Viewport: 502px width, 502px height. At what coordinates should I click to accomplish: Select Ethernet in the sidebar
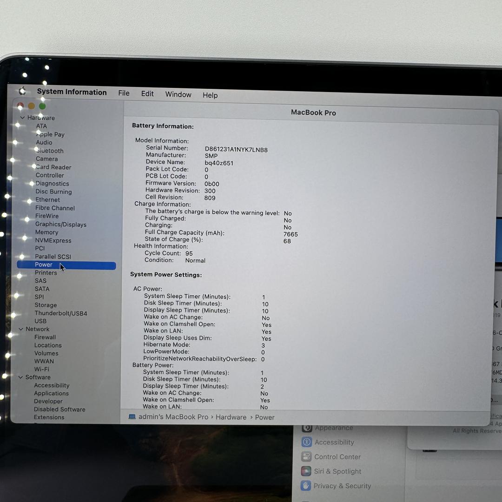pyautogui.click(x=47, y=199)
